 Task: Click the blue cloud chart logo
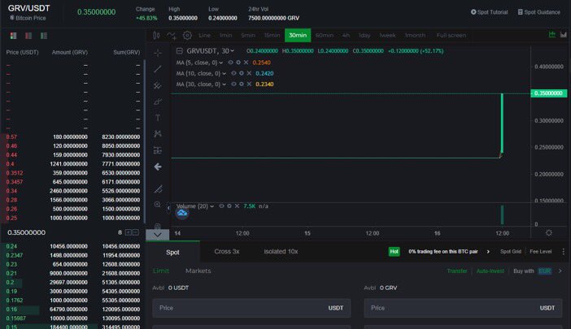point(182,213)
